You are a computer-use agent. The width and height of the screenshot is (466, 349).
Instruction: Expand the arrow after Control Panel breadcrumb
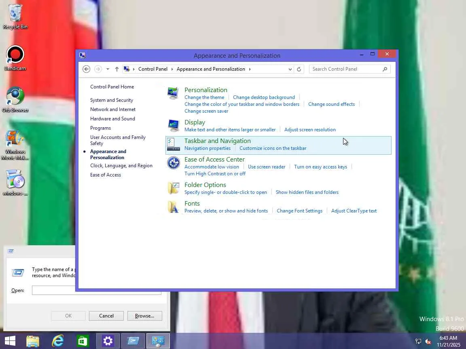pyautogui.click(x=172, y=69)
